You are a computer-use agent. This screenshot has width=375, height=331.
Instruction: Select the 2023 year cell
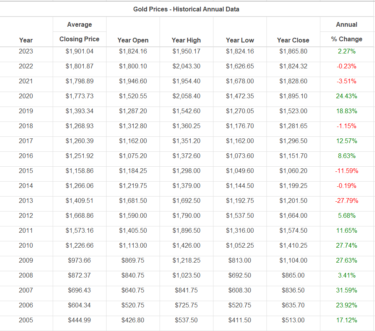26,51
